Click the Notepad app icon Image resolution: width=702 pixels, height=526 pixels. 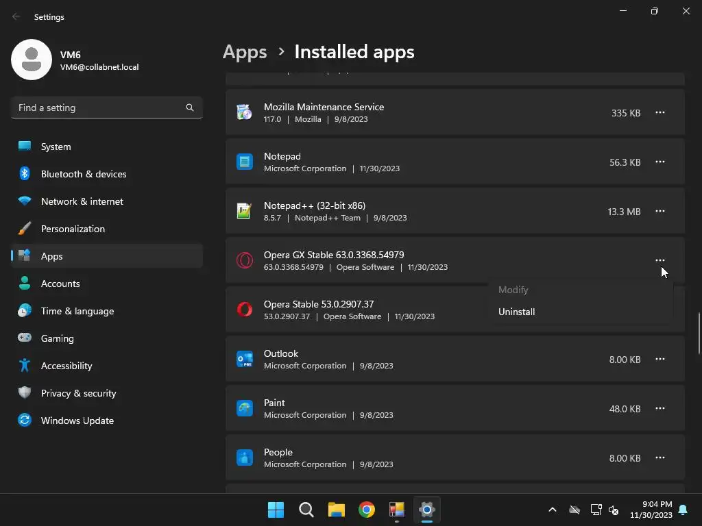245,162
